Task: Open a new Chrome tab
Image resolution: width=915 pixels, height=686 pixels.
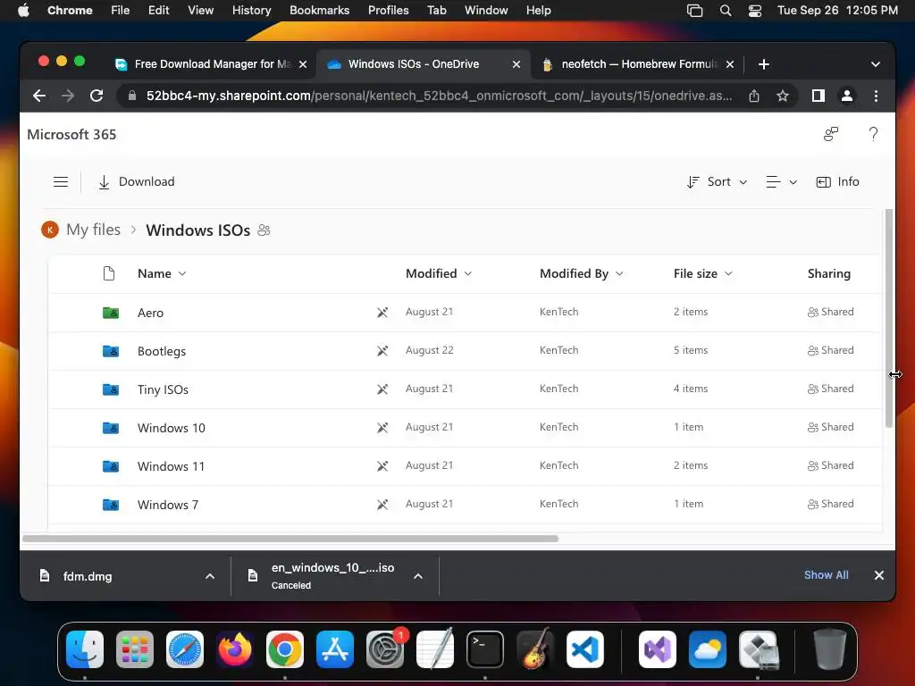Action: pyautogui.click(x=764, y=64)
